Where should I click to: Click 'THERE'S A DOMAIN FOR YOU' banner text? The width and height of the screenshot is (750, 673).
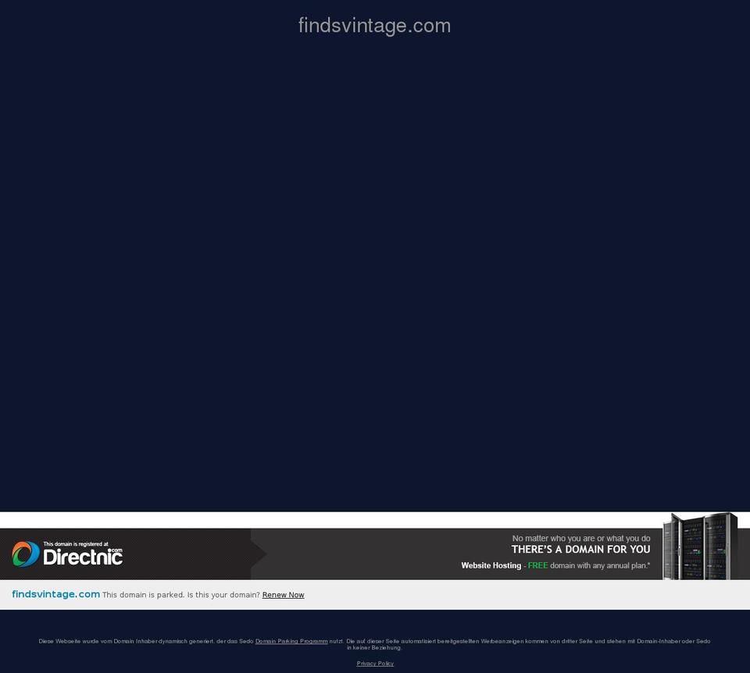(x=580, y=550)
